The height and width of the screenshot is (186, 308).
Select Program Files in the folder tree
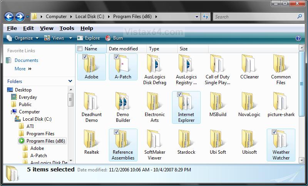40,133
